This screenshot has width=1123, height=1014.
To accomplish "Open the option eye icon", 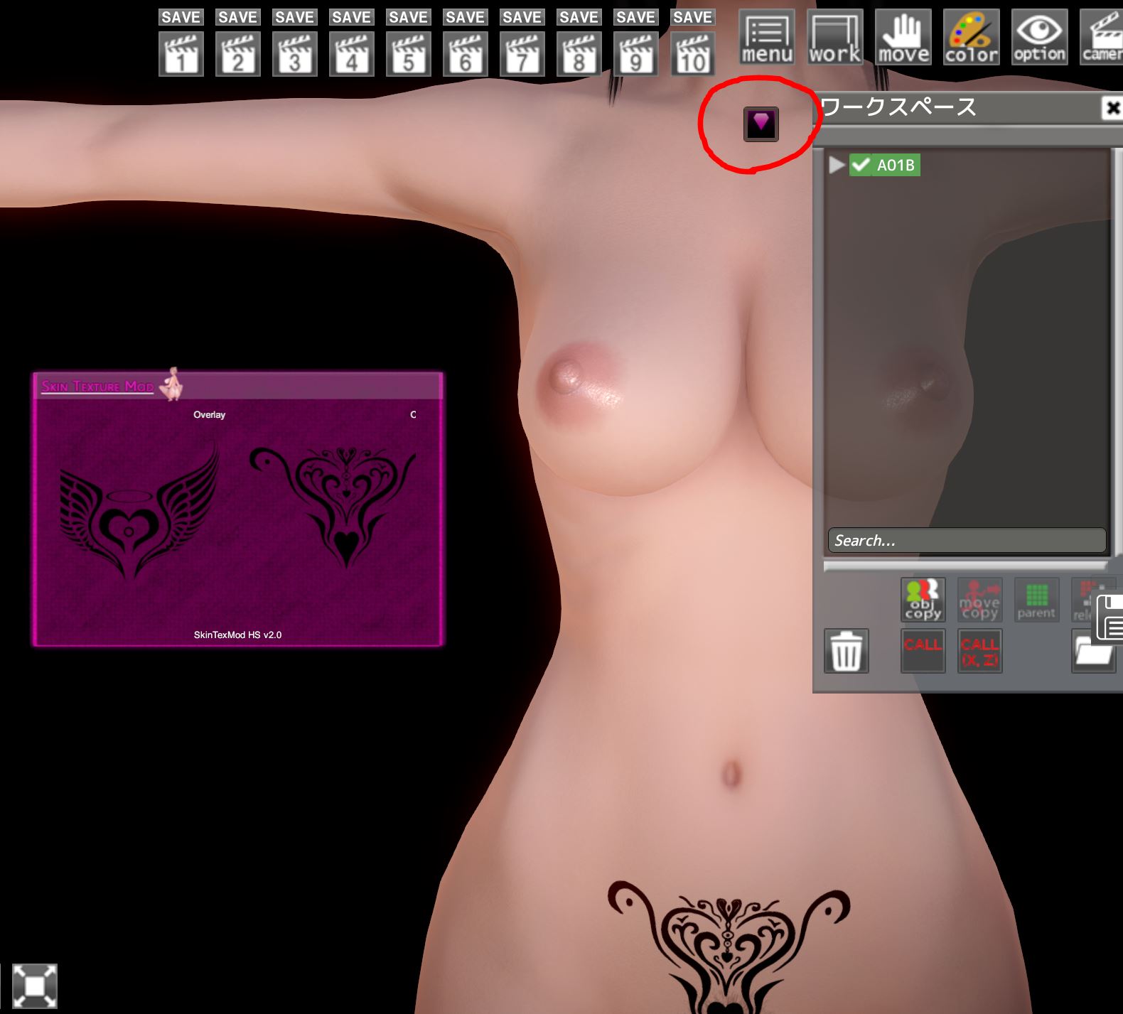I will [x=1039, y=38].
